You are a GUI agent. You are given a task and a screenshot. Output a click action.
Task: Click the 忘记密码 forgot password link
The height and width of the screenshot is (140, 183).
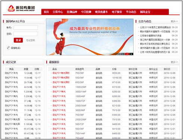(31, 40)
